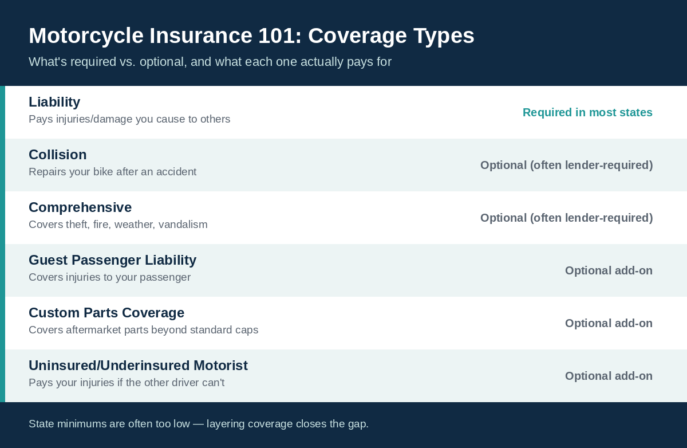687x448 pixels.
Task: Select 'Pays injuries/damage you cause to others'
Action: tap(129, 119)
